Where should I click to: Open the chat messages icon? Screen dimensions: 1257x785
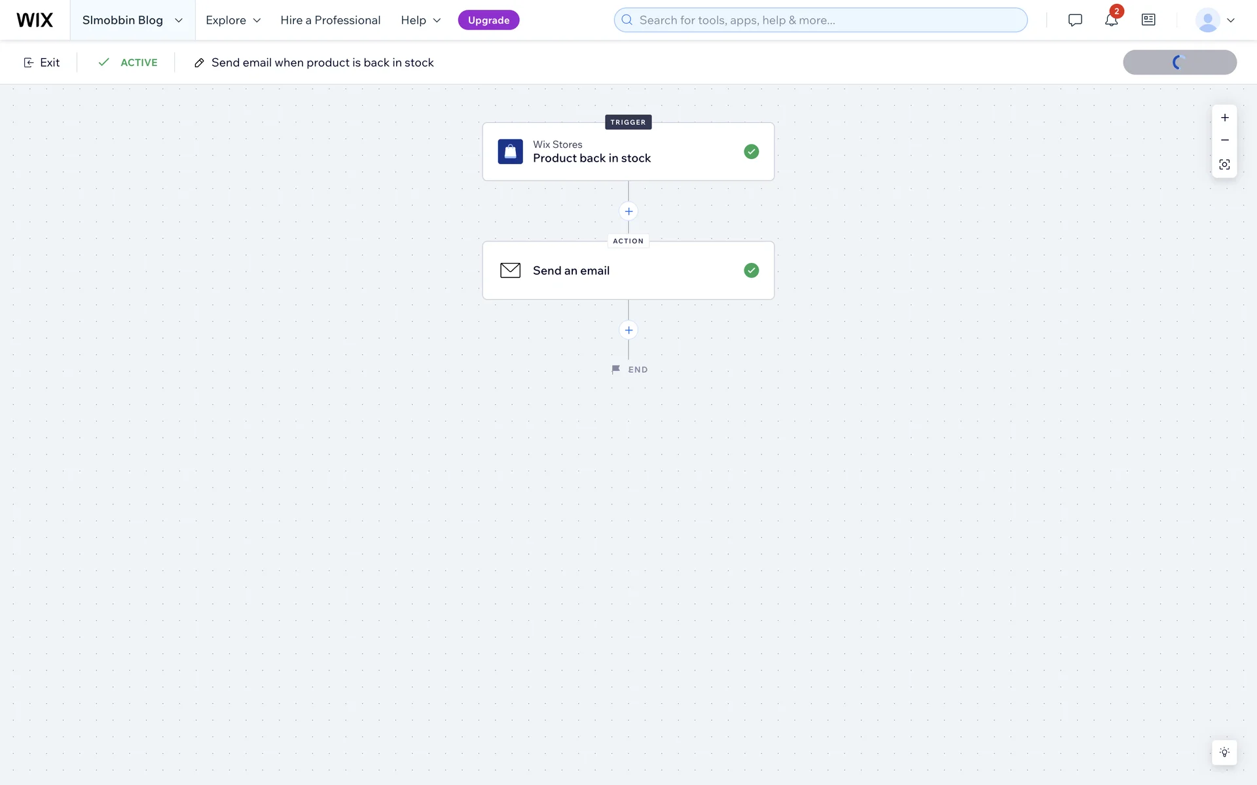[x=1075, y=20]
